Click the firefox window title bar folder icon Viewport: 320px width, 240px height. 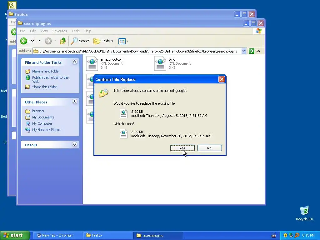point(11,14)
